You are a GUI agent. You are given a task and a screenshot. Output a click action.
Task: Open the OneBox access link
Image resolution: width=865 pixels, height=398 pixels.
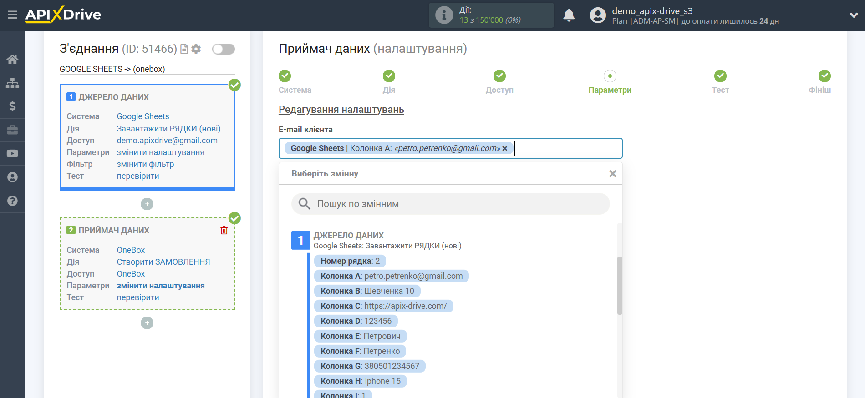coord(131,274)
